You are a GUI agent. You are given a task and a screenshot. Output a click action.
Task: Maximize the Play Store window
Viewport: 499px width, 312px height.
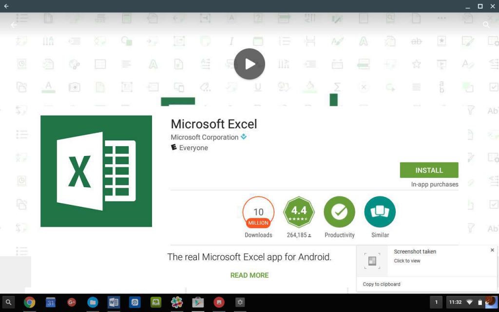point(480,6)
